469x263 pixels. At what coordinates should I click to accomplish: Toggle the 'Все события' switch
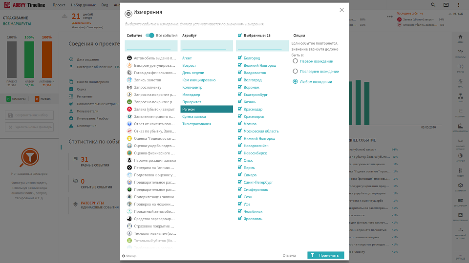click(150, 36)
